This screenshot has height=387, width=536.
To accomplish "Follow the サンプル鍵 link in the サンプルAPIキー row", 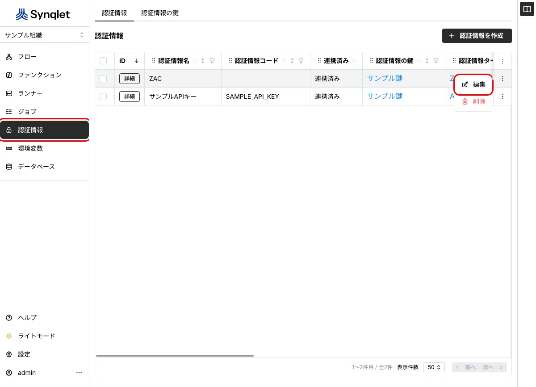I will click(385, 96).
